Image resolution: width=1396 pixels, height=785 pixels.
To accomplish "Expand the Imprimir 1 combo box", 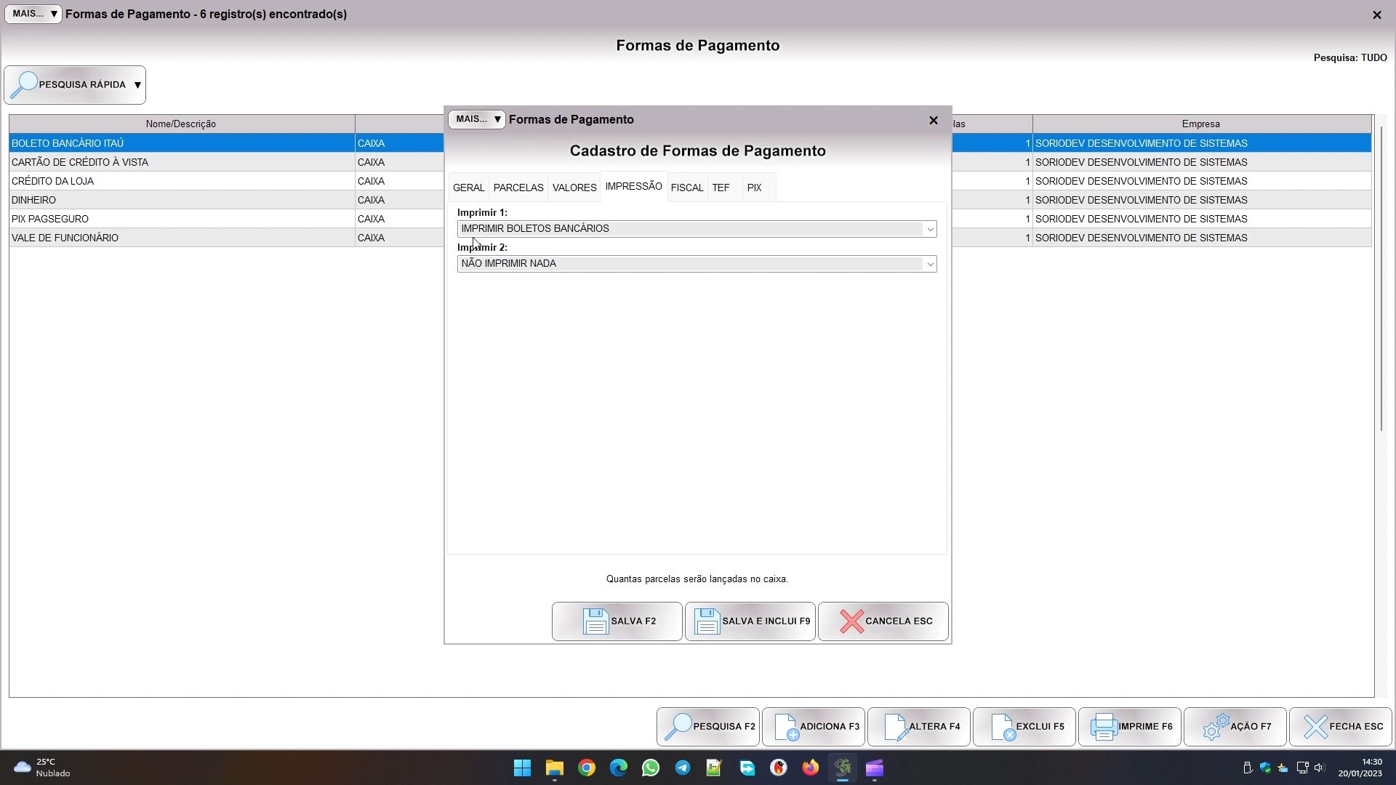I will coord(929,230).
